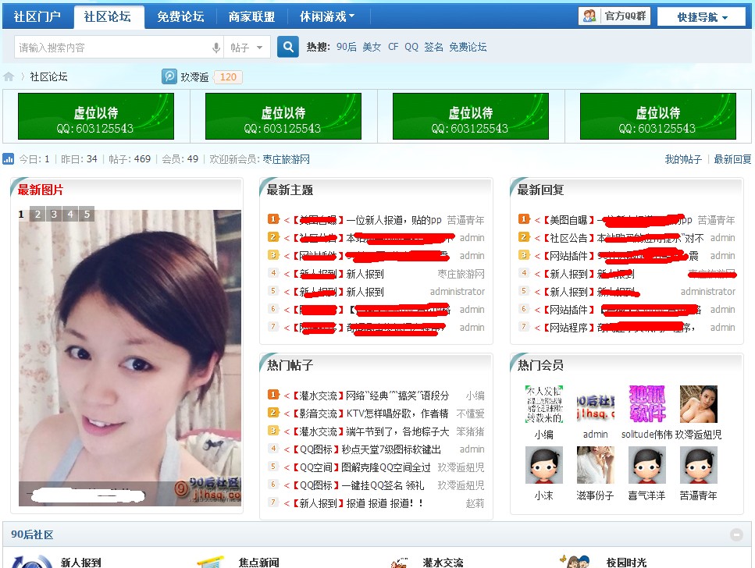Open member 滋事份子 avatar
Viewport: 755px width, 568px height.
point(596,465)
